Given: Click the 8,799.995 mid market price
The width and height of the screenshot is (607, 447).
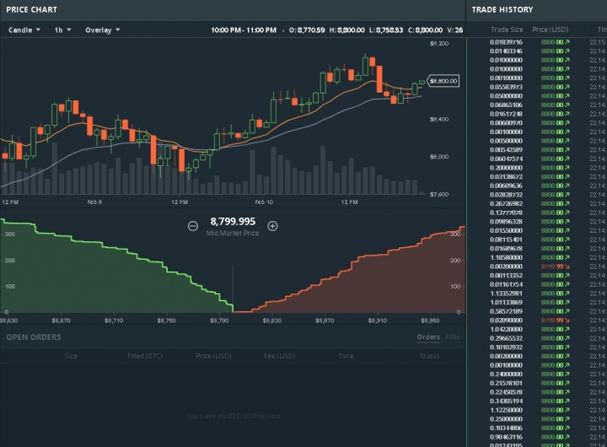Looking at the screenshot, I should pos(233,222).
